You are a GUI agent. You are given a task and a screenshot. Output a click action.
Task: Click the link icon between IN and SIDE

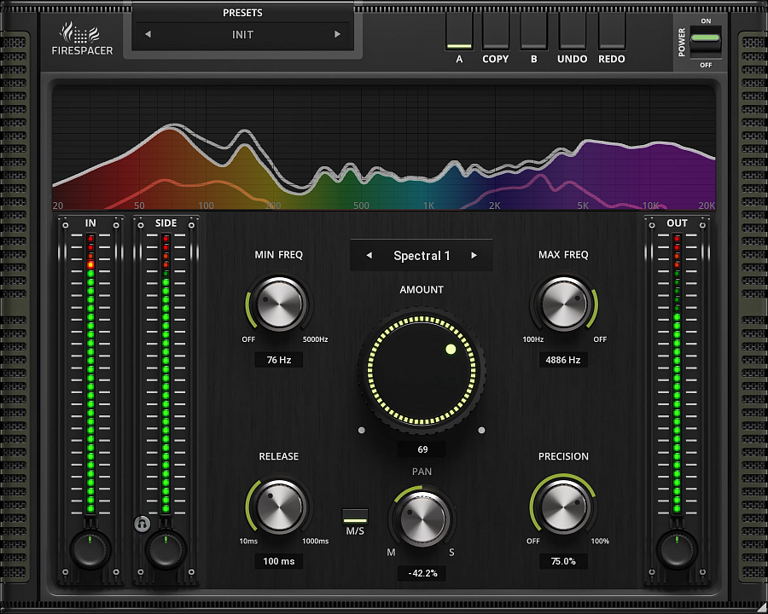140,523
